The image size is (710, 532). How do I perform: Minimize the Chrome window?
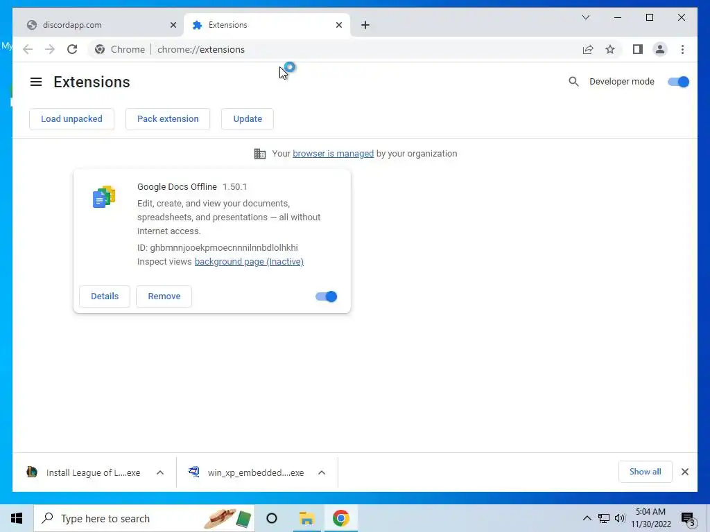618,17
